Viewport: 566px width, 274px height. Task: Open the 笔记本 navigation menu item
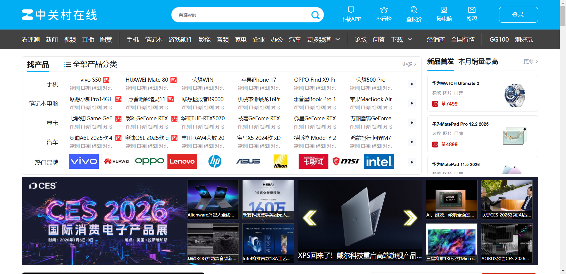(x=154, y=39)
